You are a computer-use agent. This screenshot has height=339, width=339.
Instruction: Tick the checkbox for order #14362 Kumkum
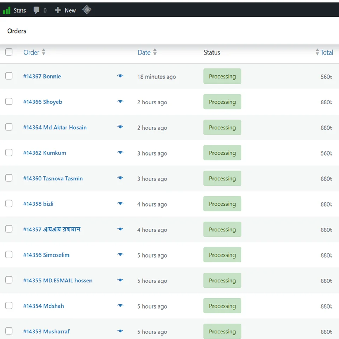[9, 152]
